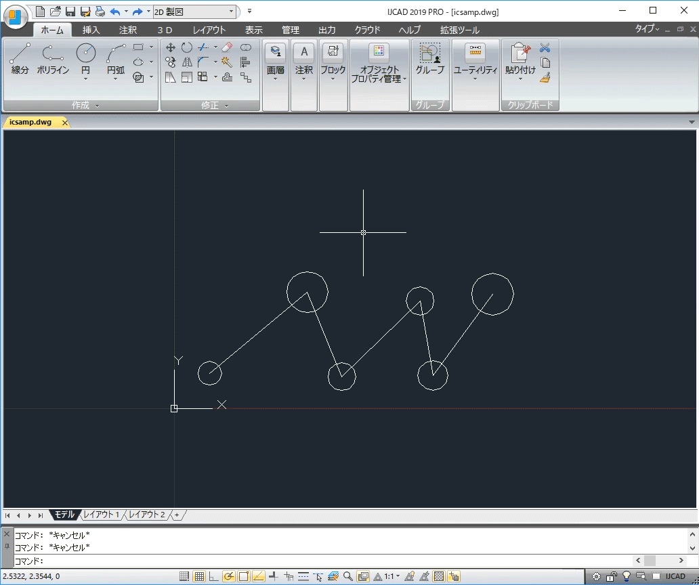Expand the rectangle tool dropdown arrow

(x=152, y=47)
